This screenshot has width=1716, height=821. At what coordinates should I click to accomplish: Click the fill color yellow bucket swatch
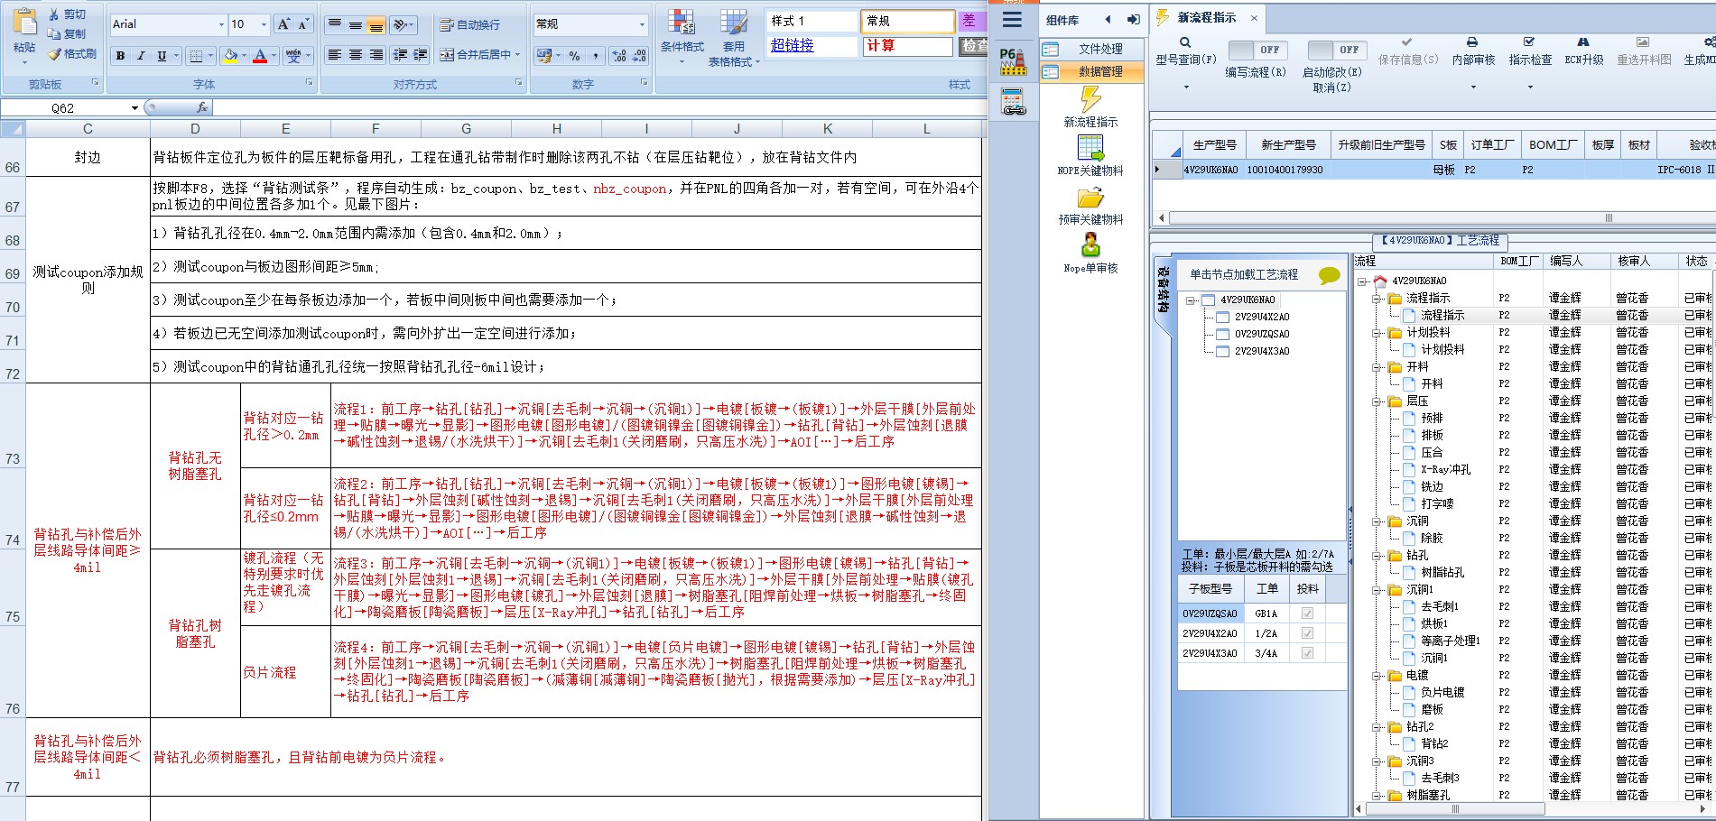[230, 56]
